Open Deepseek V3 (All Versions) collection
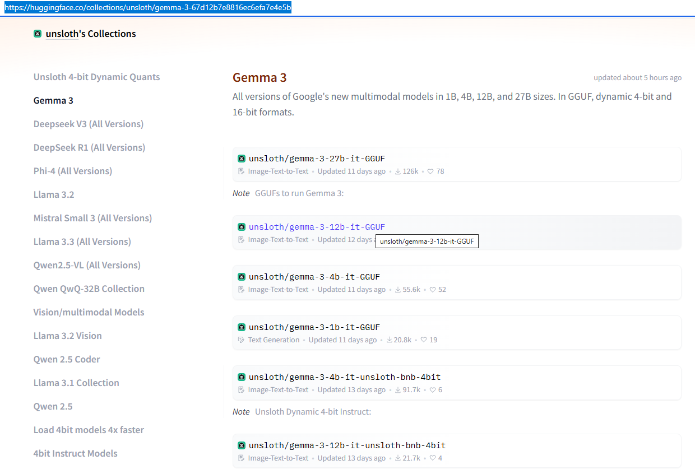This screenshot has height=474, width=695. tap(89, 124)
